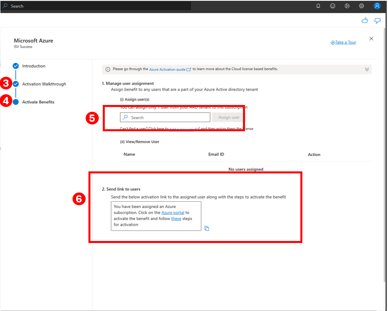Click the '2. Send link to users' heading

(121, 189)
